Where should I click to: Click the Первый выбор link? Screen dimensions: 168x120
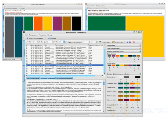pos(111,54)
